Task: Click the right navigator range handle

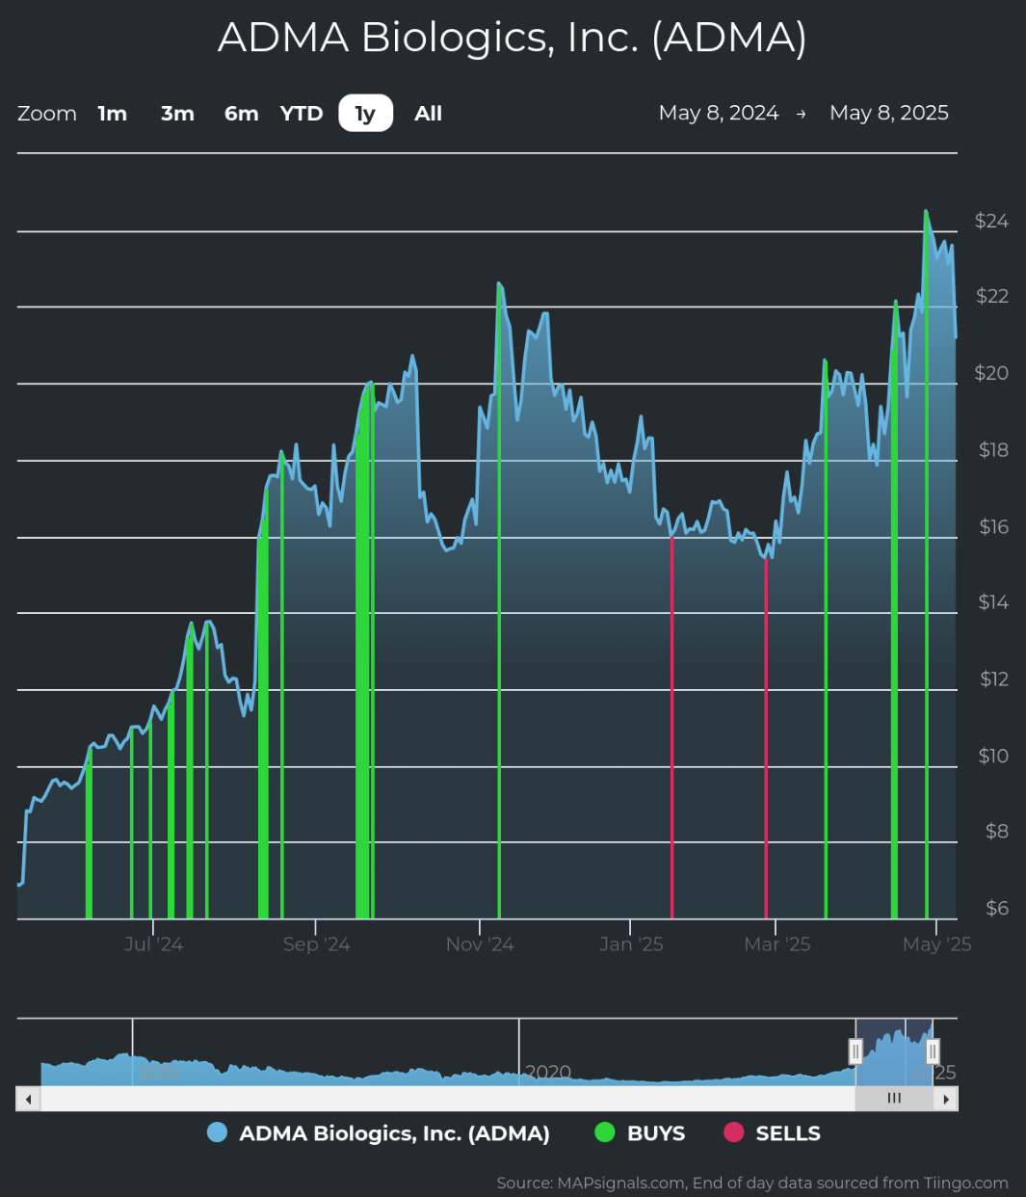Action: click(933, 1051)
